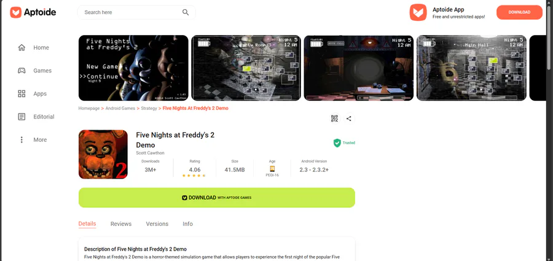
Task: Click the green Download with Aptoide Games button
Action: pyautogui.click(x=216, y=198)
